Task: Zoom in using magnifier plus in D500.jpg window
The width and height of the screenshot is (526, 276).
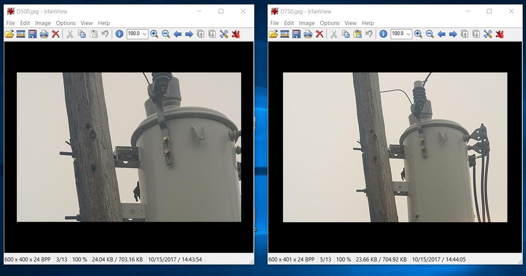Action: (x=154, y=34)
